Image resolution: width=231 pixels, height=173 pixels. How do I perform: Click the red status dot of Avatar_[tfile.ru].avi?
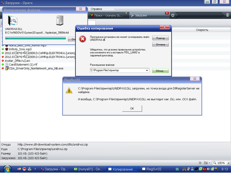(3, 61)
